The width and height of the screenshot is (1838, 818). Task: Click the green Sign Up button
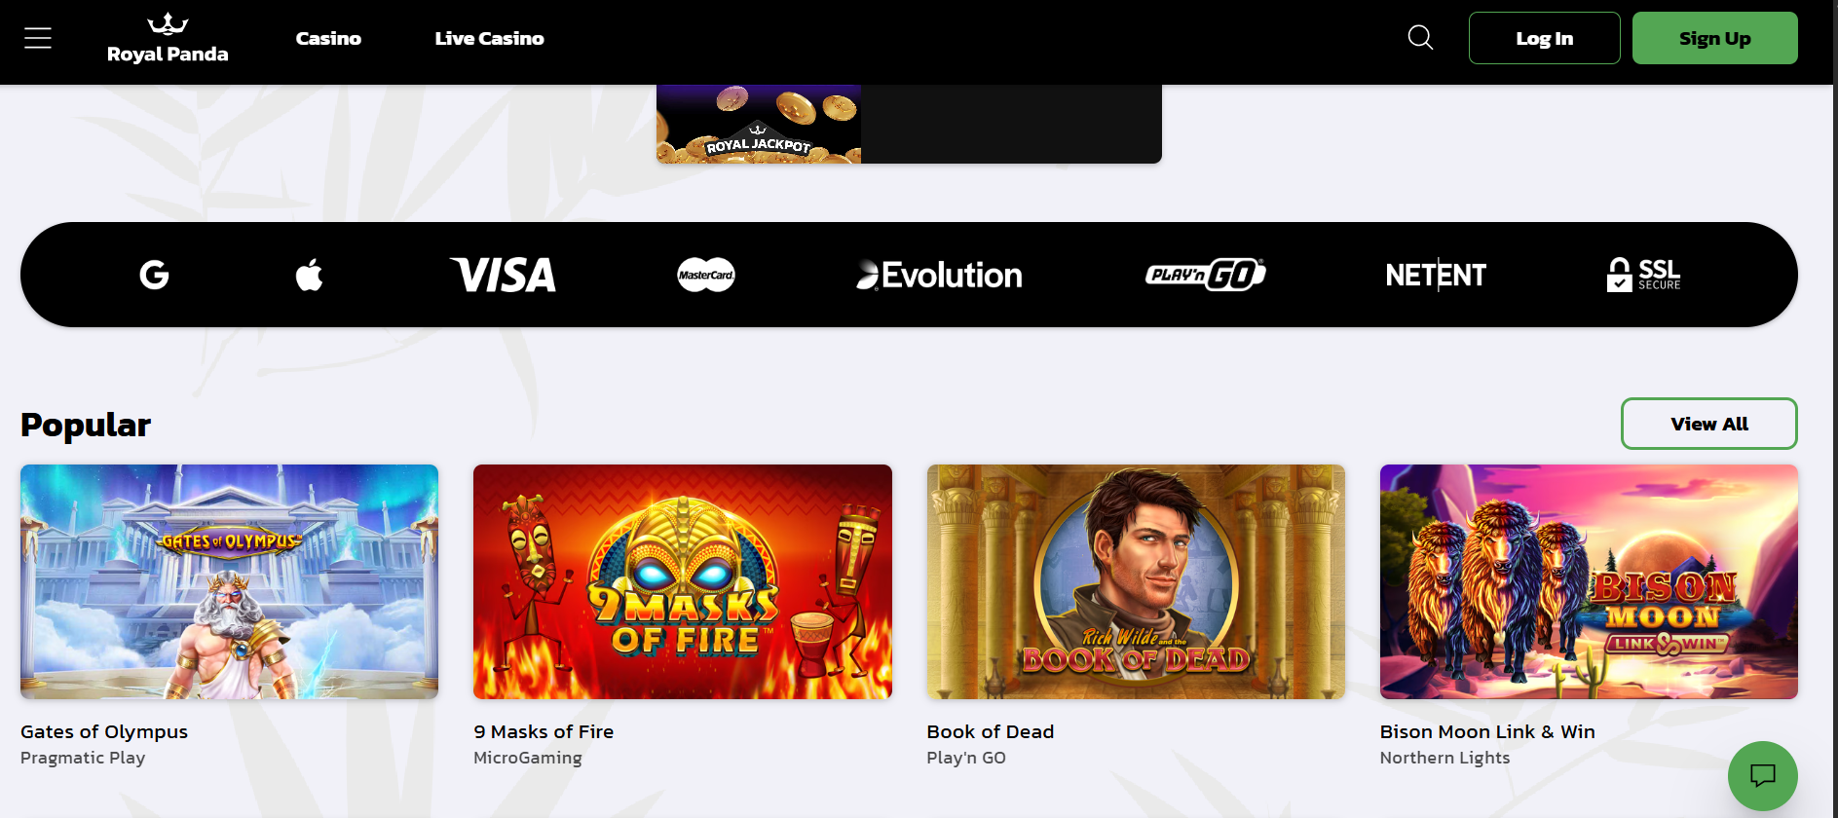coord(1714,38)
